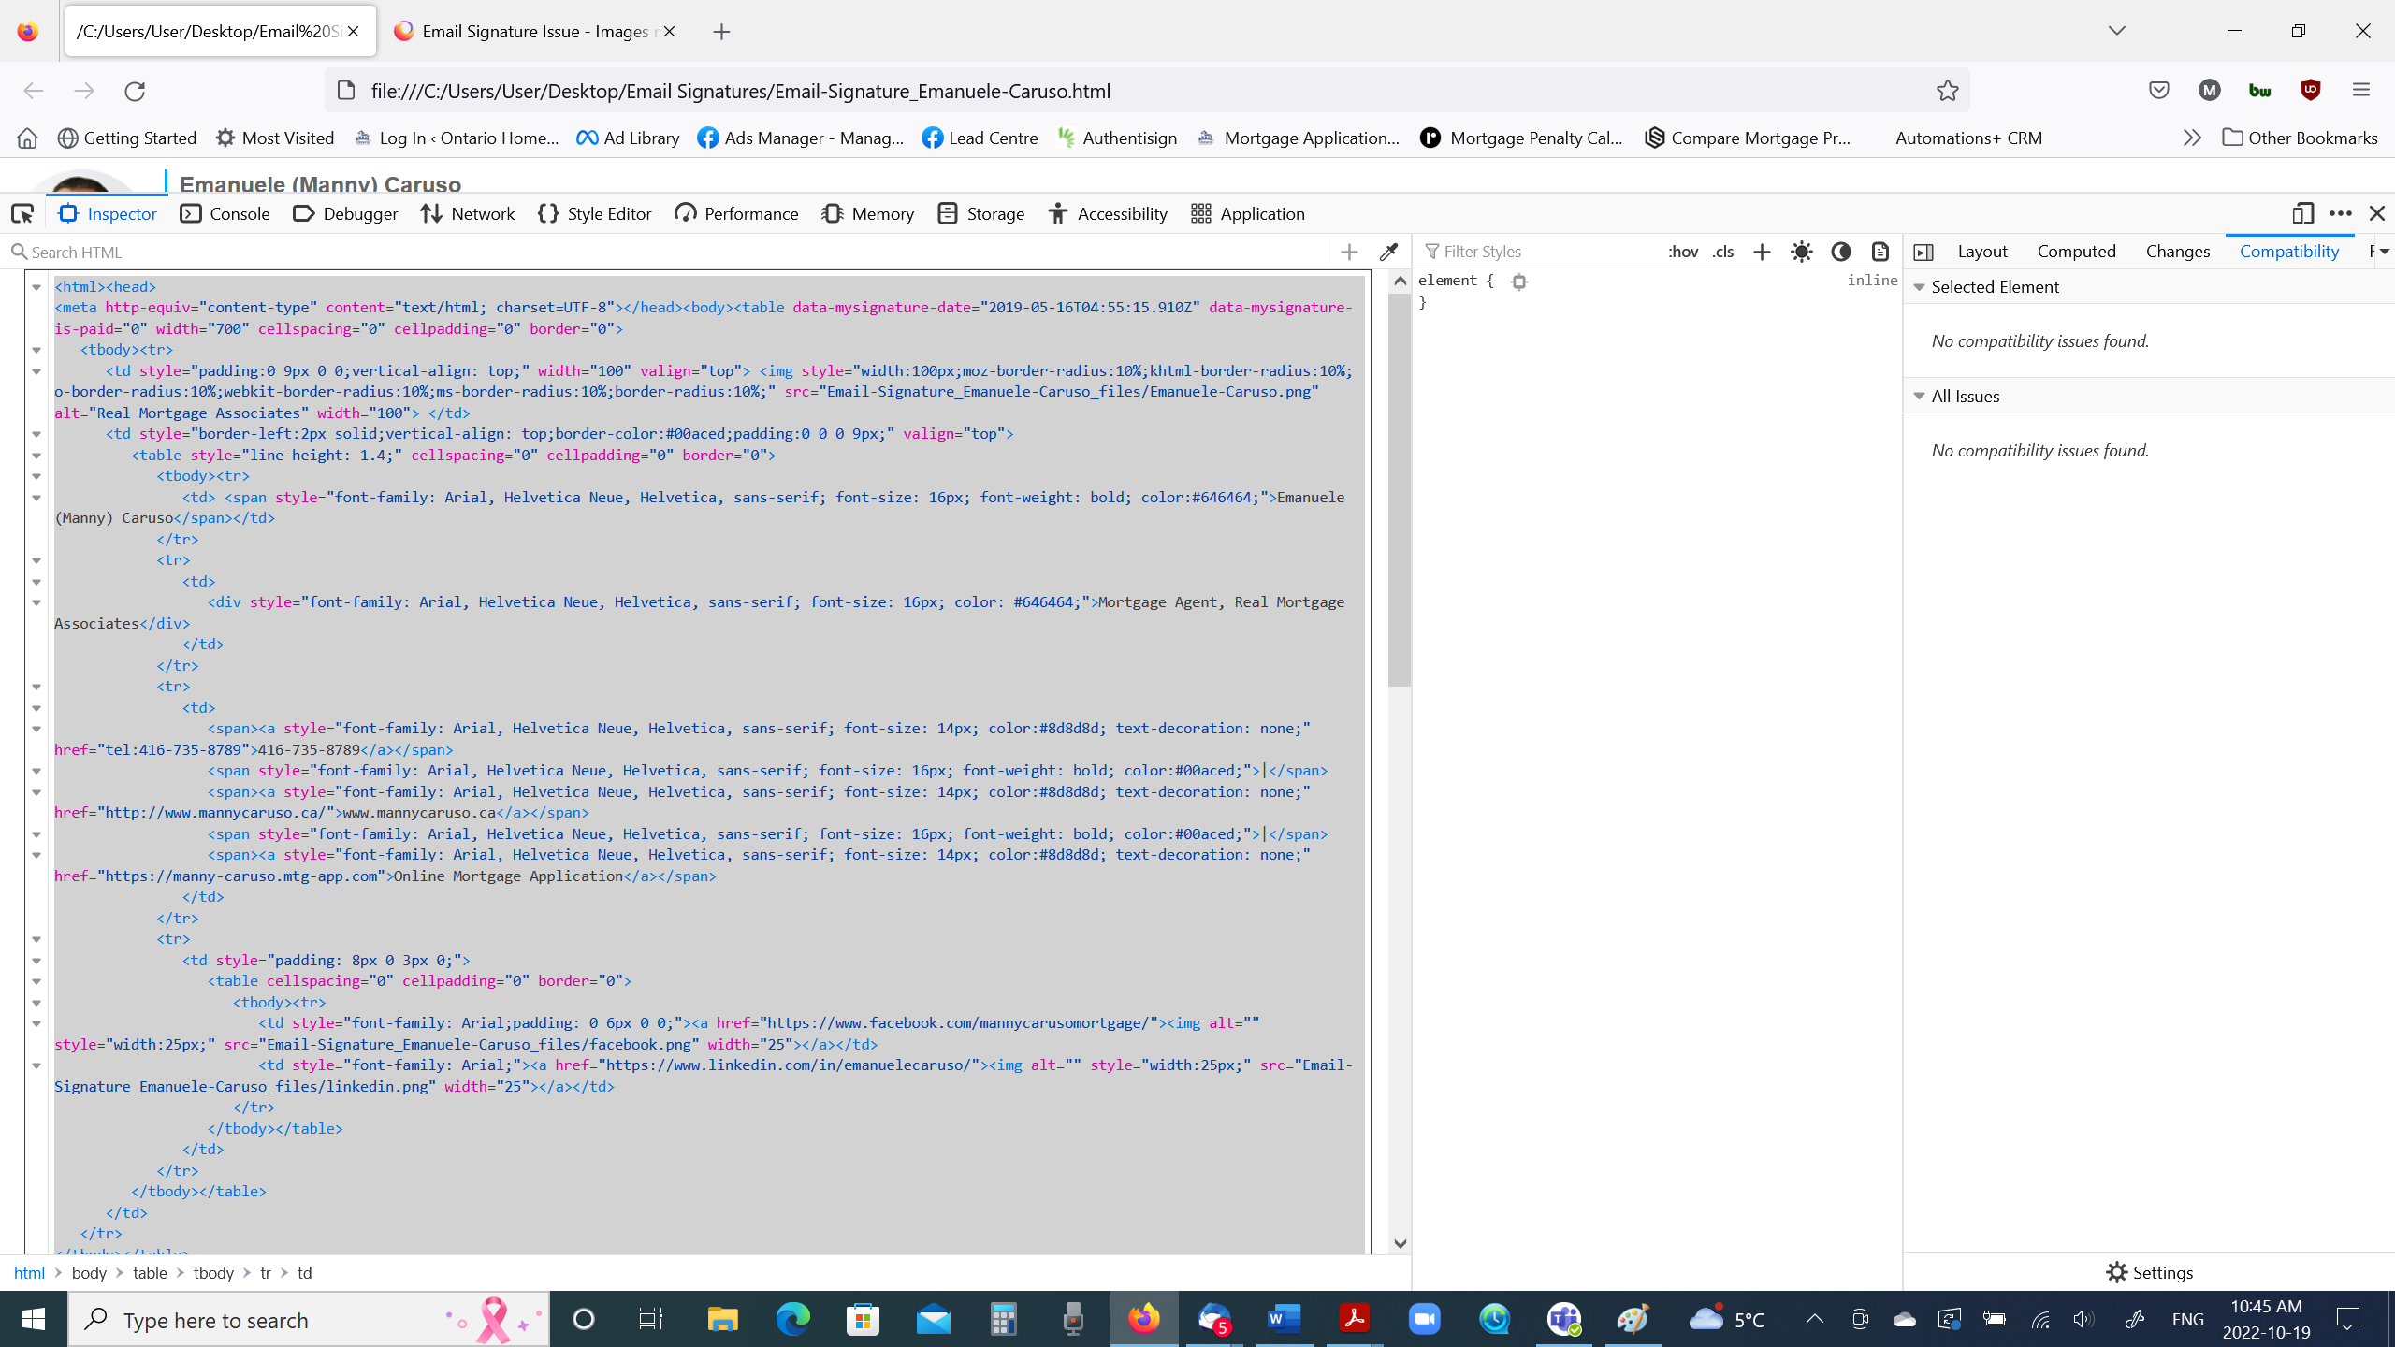Click the uBlock Origin extension icon
2395x1347 pixels.
pos(2310,91)
